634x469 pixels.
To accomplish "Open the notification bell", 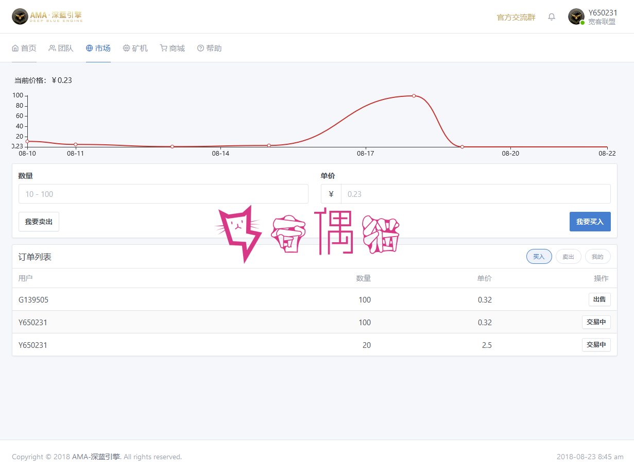I will [552, 17].
